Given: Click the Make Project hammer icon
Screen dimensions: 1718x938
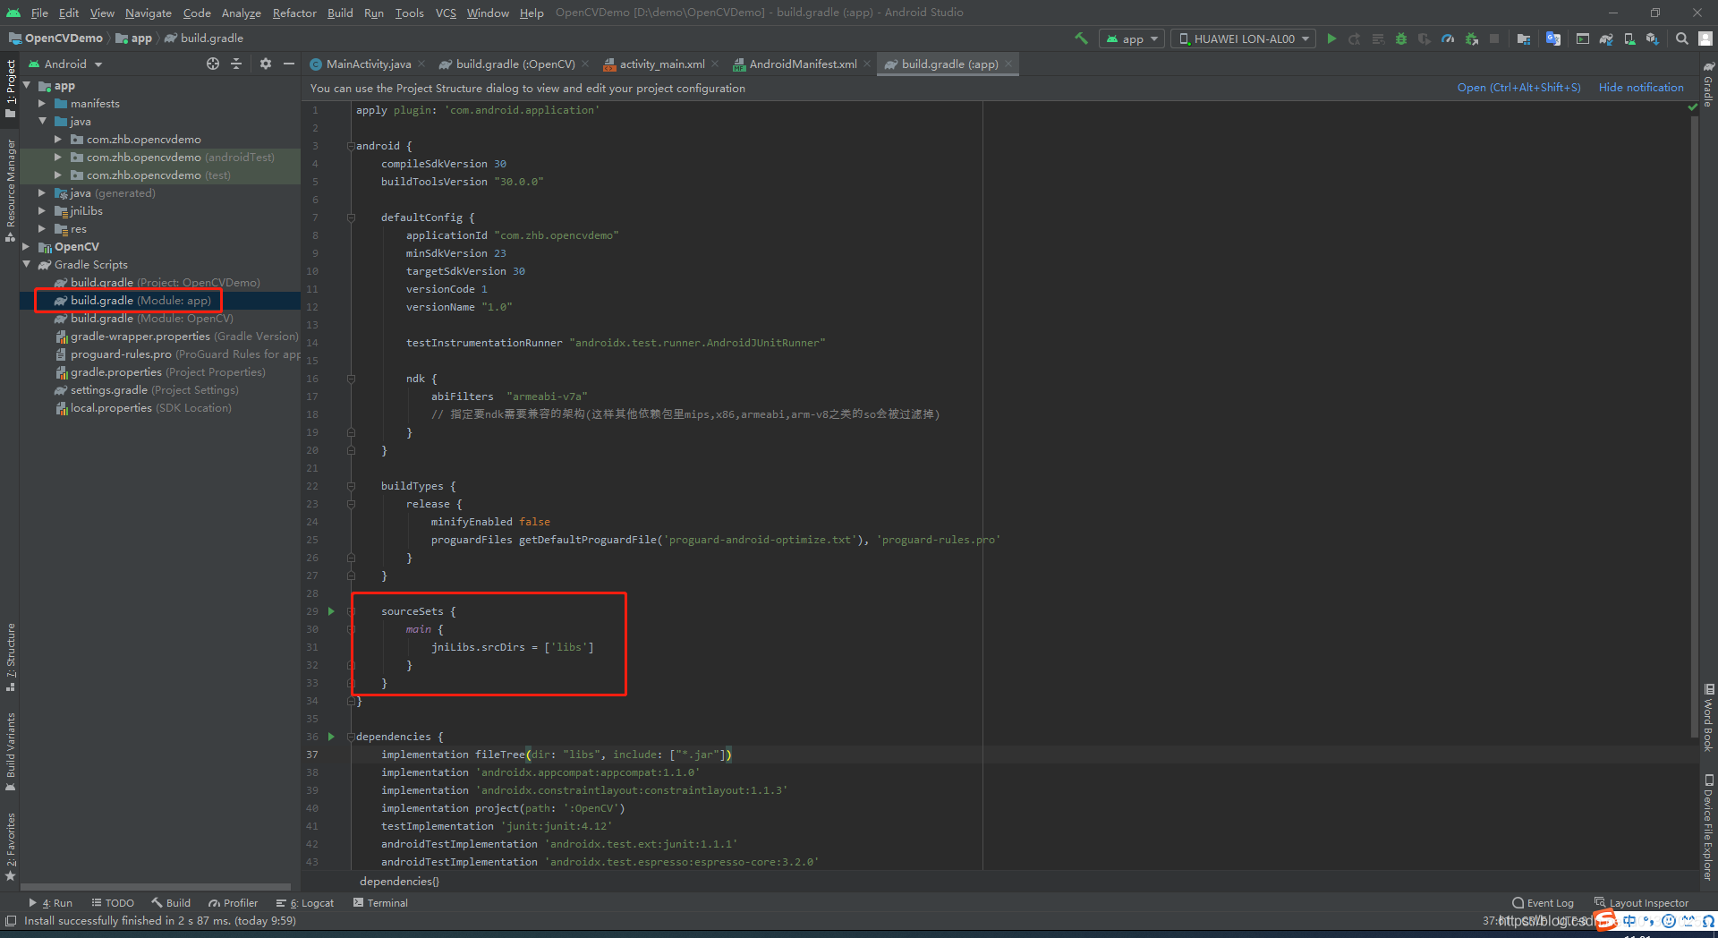Looking at the screenshot, I should click(x=1081, y=38).
